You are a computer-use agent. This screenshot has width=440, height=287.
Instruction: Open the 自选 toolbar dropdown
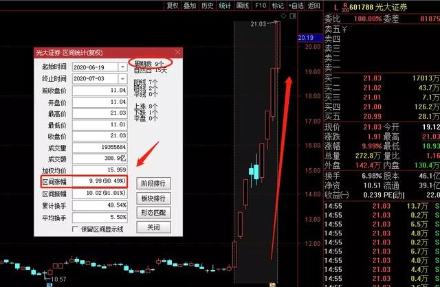[x=296, y=5]
